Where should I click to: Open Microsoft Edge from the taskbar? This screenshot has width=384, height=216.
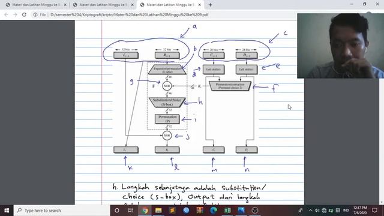tap(214, 211)
